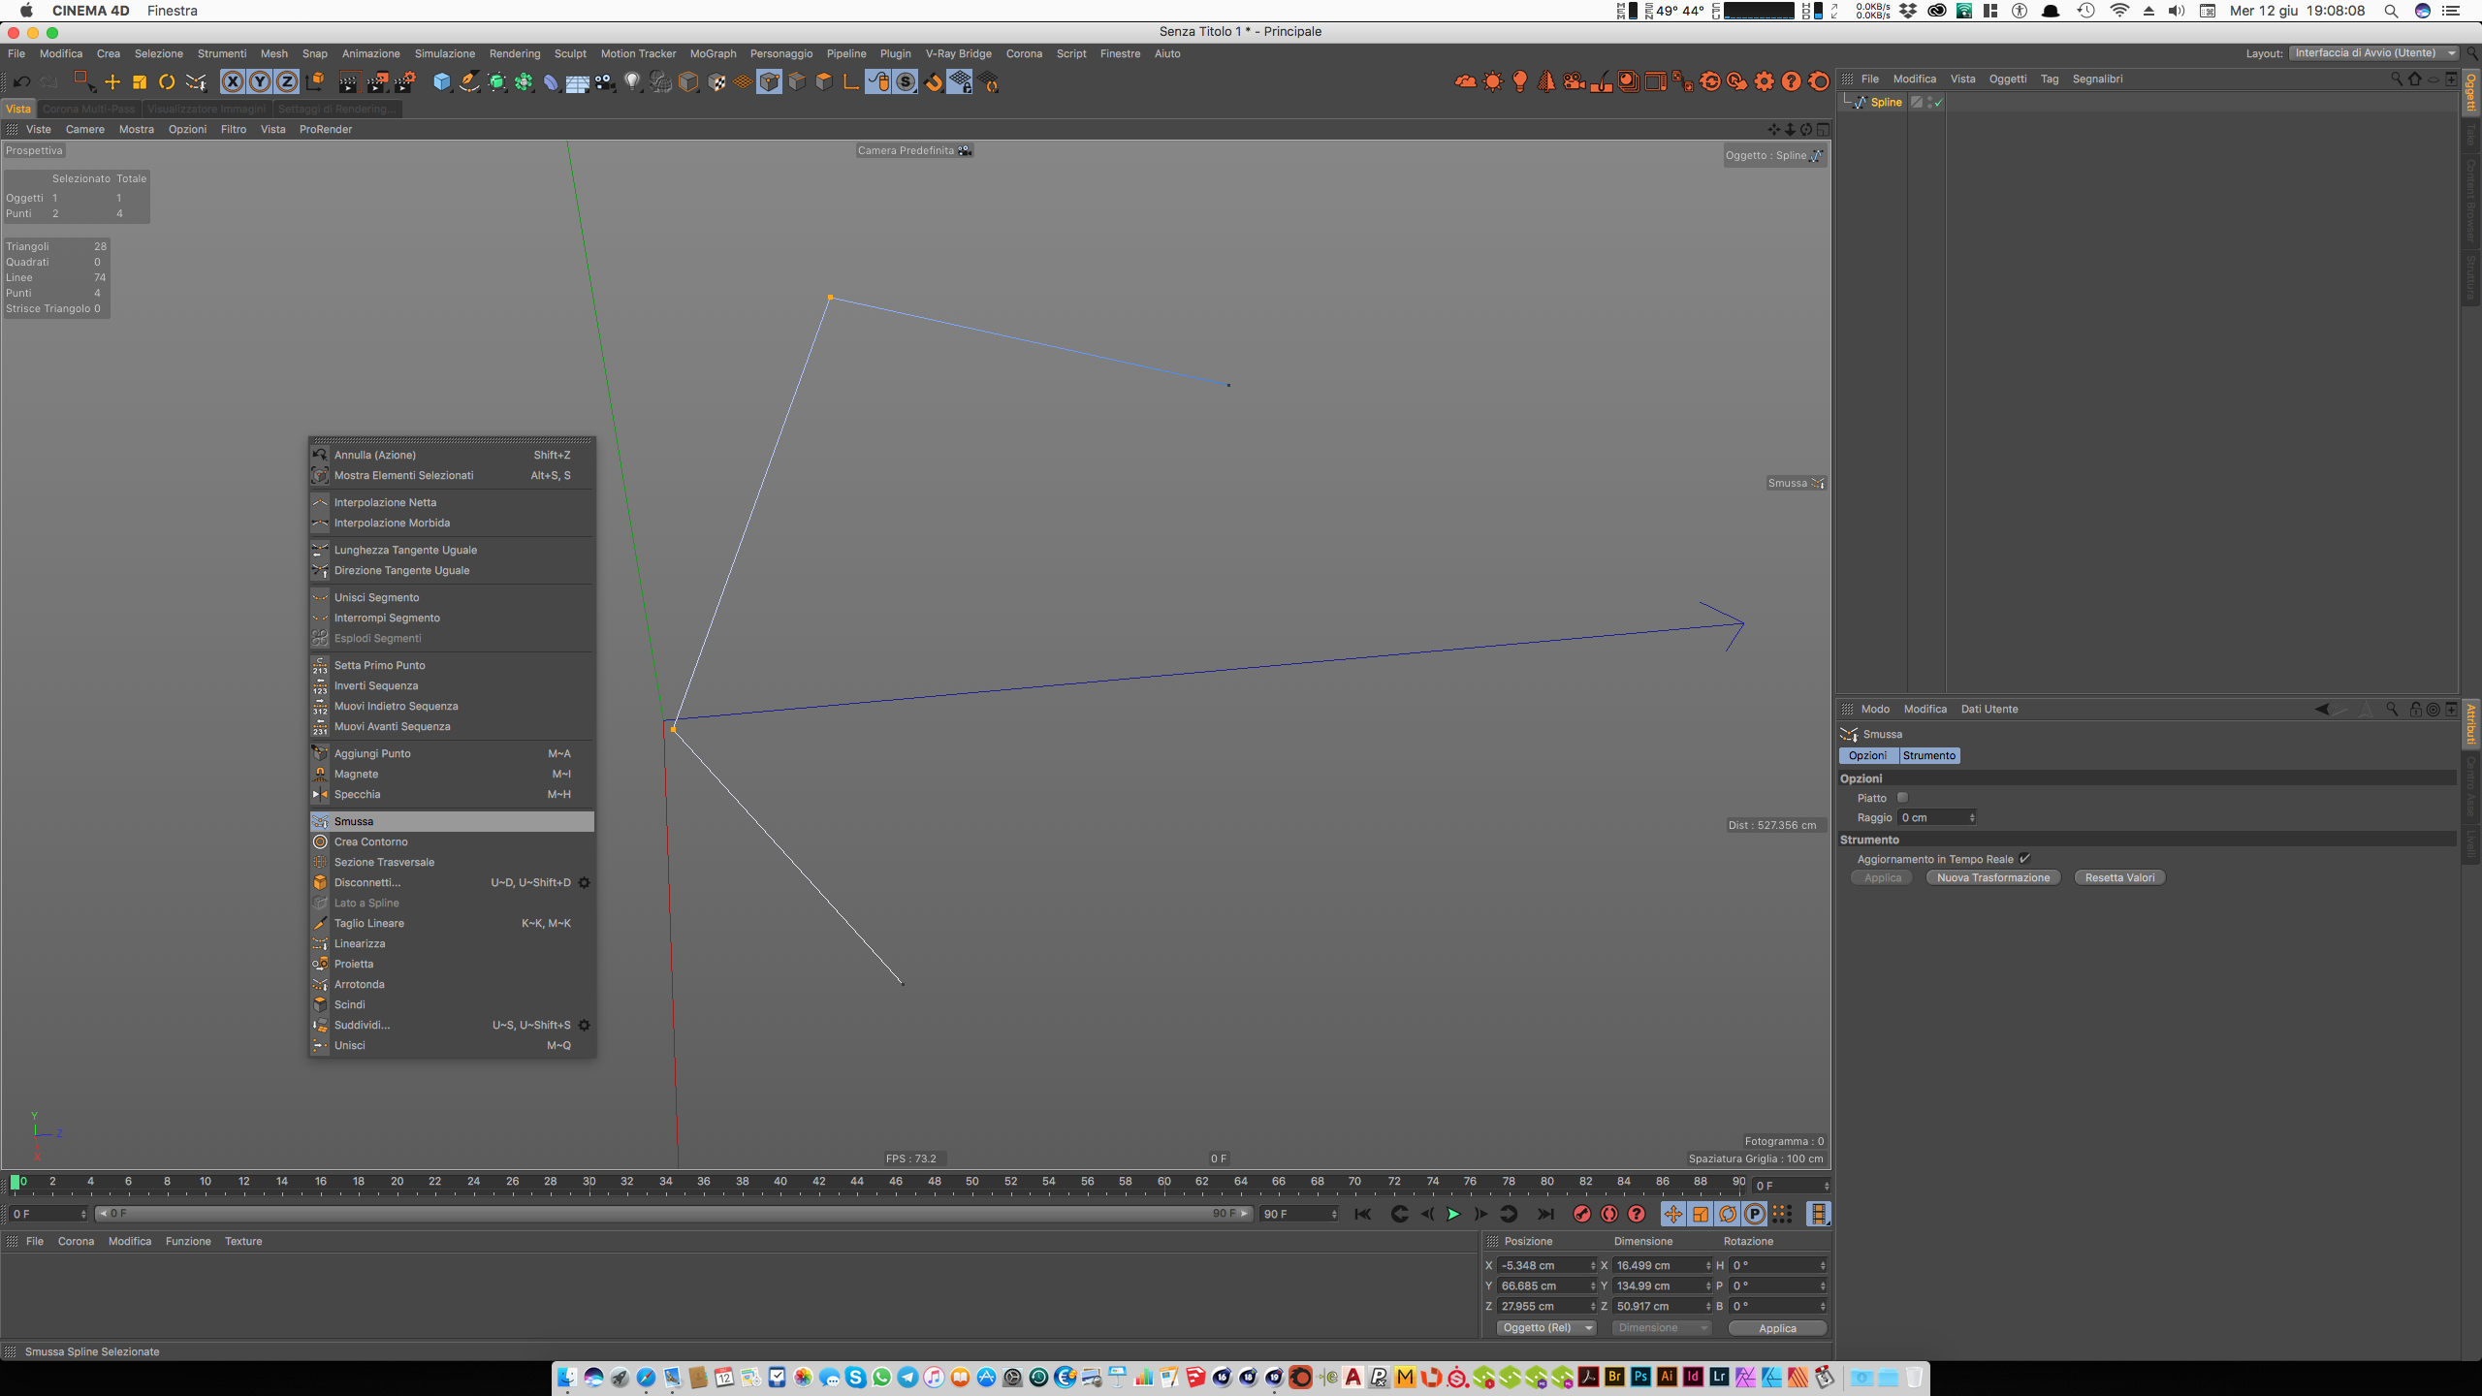Click the Camera object icon
2482x1396 pixels.
tap(605, 82)
